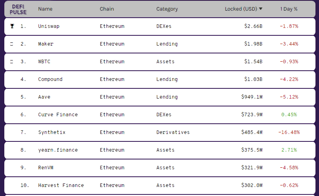Open the Harvest Finance entry
This screenshot has height=196, width=319.
click(x=61, y=185)
